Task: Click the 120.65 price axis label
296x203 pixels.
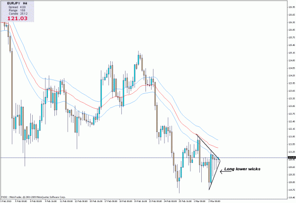Action: click(x=292, y=167)
